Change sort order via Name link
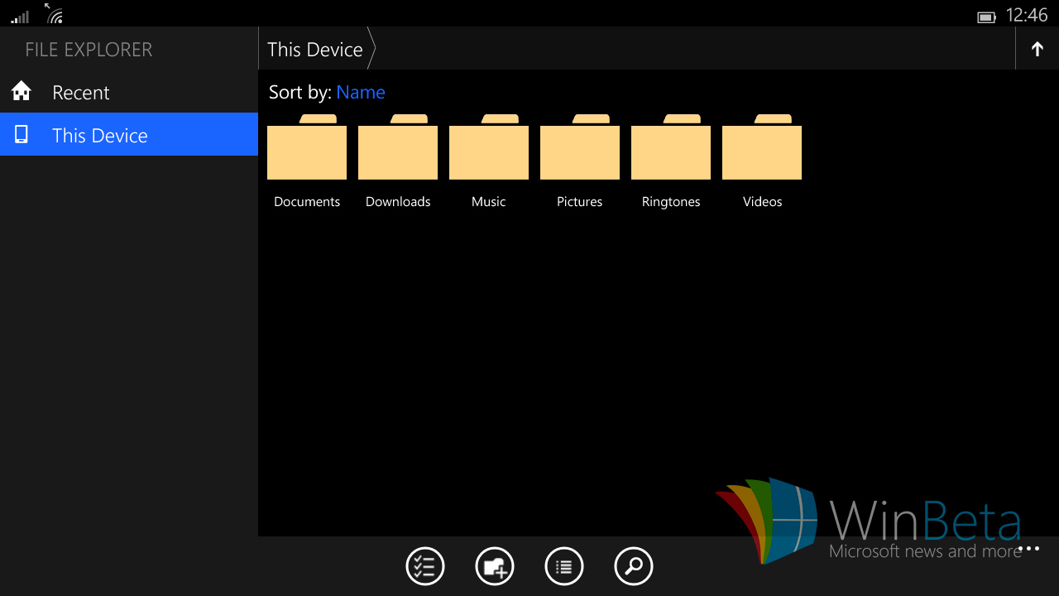 (x=361, y=93)
